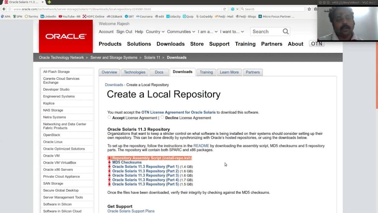Click the Sign Out link

pos(124,32)
